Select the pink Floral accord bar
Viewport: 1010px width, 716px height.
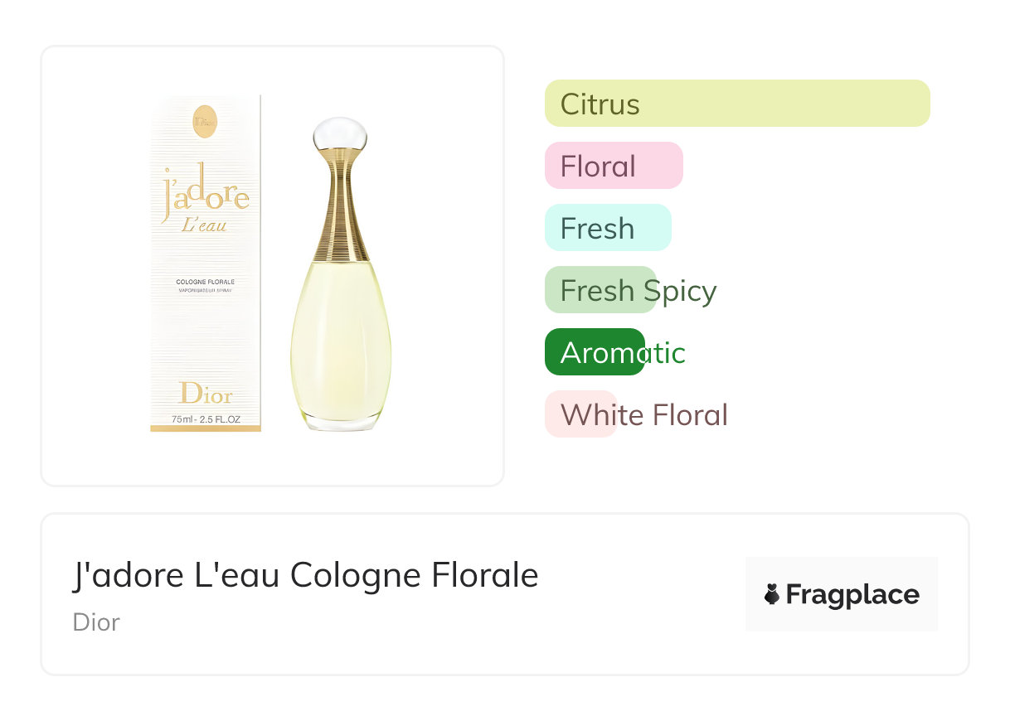pos(613,166)
